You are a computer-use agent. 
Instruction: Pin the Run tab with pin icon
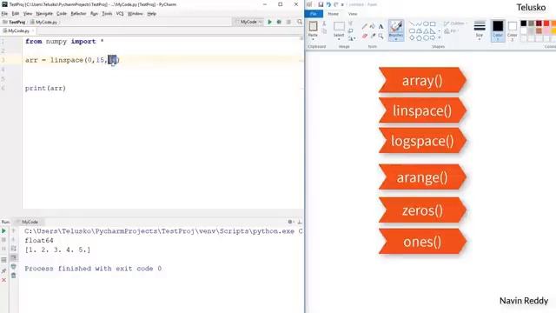tap(3, 271)
